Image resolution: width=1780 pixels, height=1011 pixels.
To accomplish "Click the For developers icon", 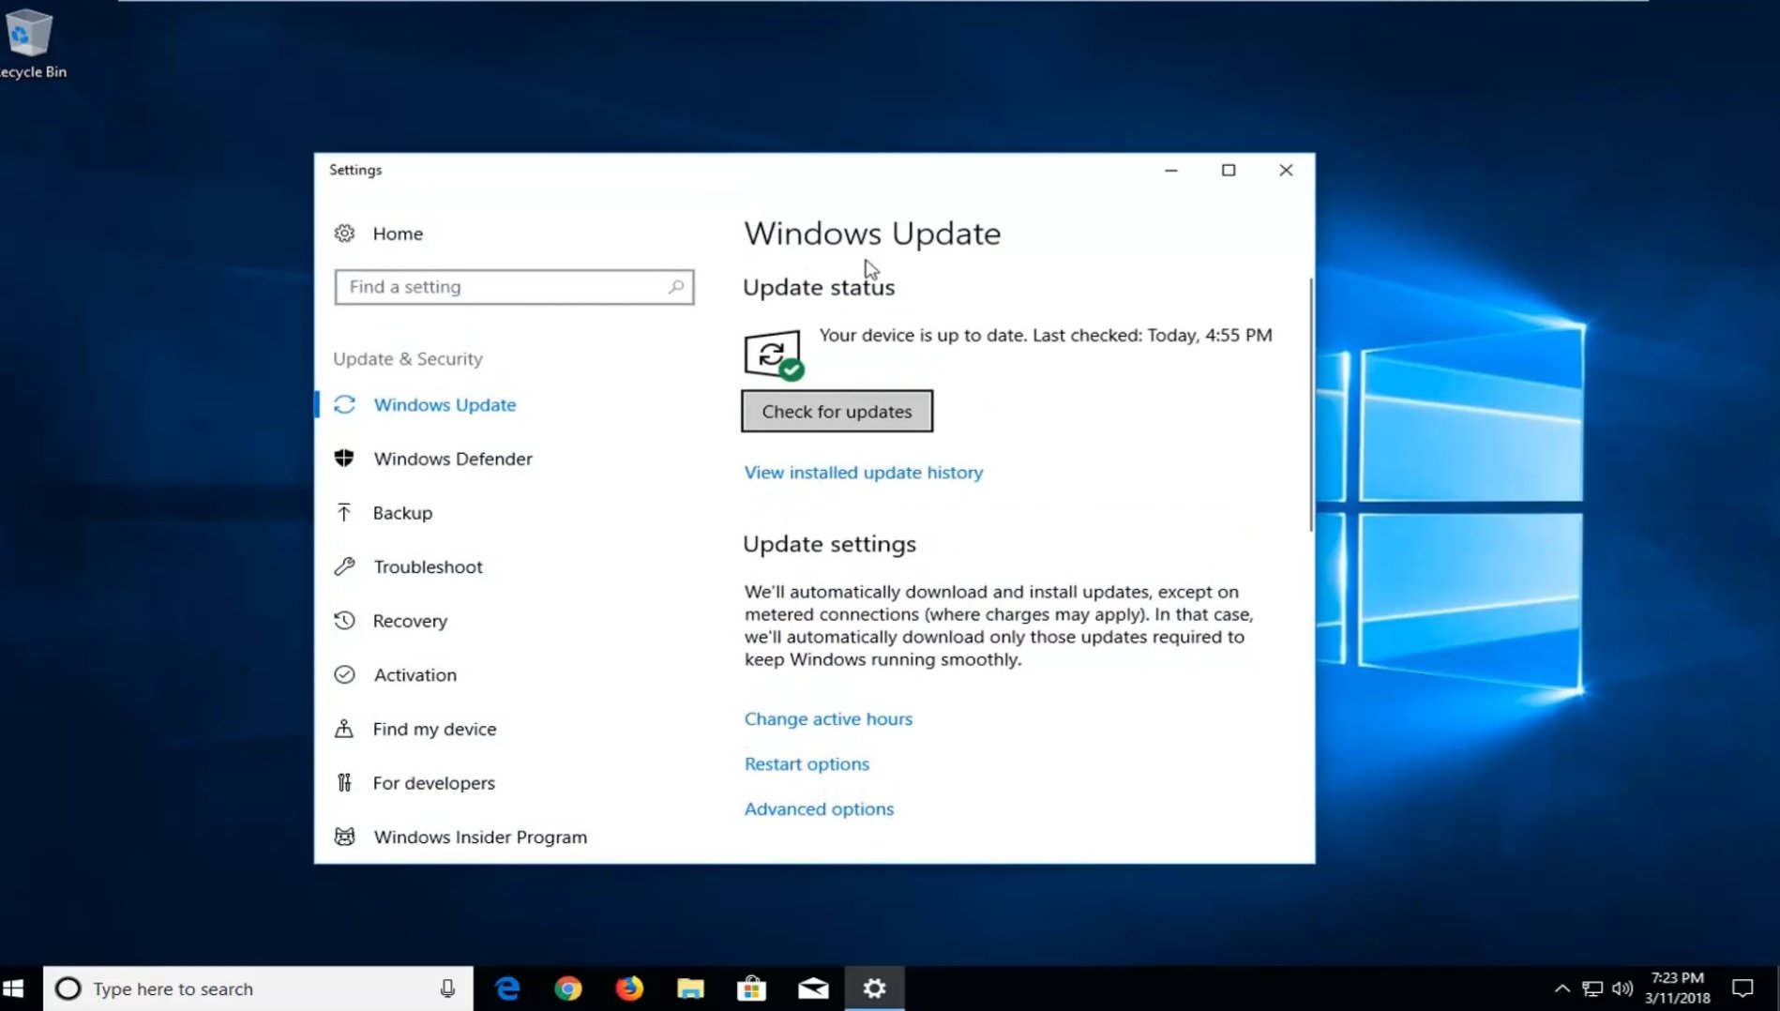I will click(x=344, y=783).
